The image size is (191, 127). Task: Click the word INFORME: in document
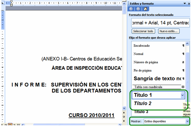coord(29,85)
